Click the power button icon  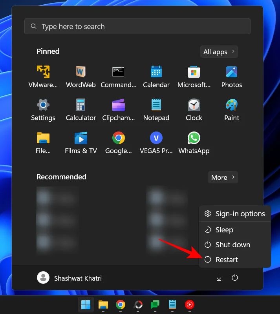click(235, 278)
